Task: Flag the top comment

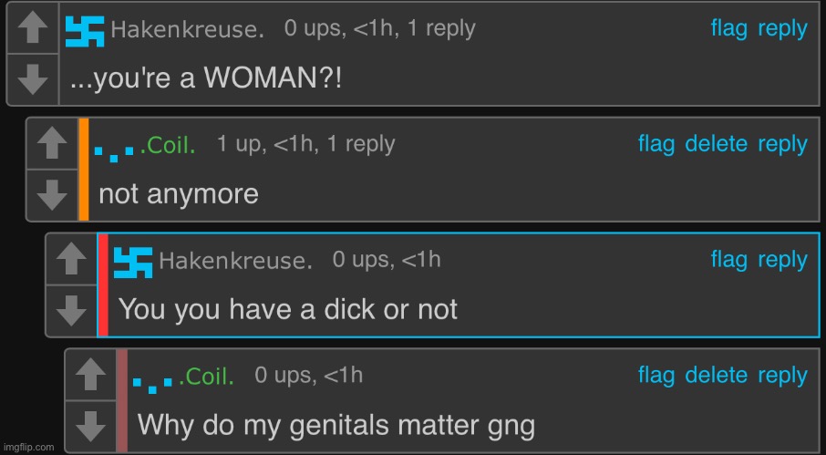Action: pos(729,28)
